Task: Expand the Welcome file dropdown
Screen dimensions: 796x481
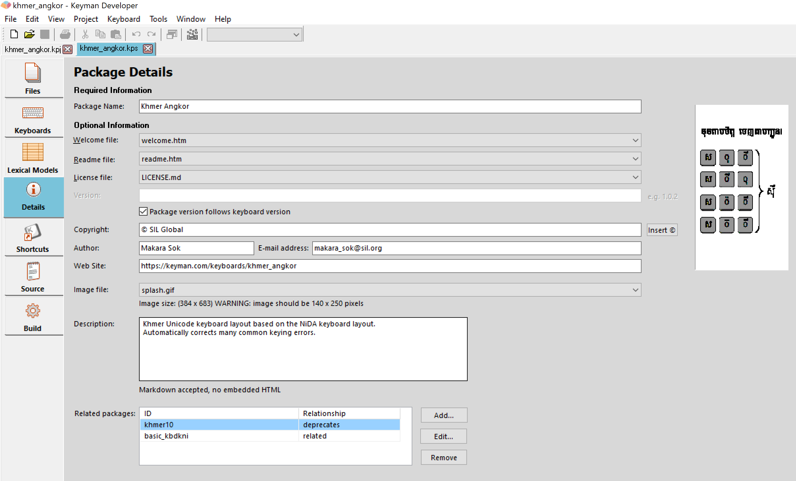Action: pos(635,140)
